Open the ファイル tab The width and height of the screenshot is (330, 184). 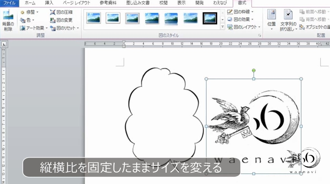9,3
